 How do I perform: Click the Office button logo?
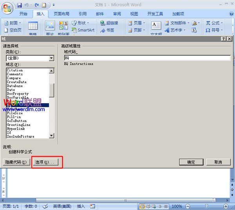[7, 7]
